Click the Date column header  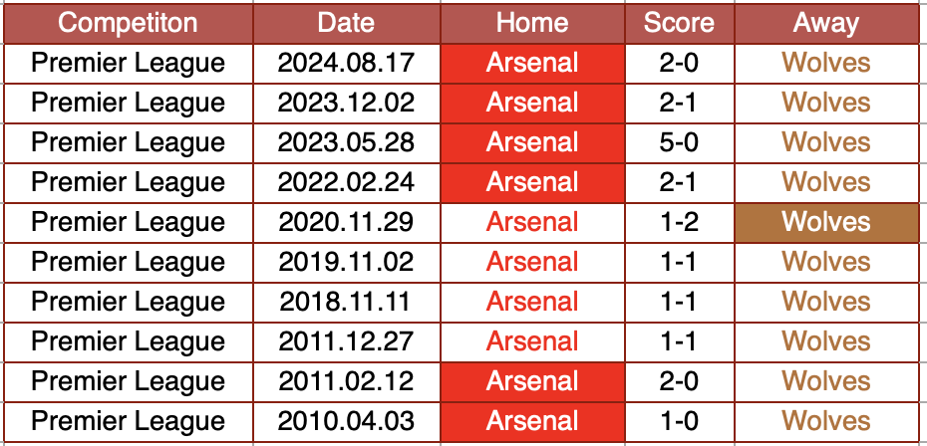(x=346, y=23)
